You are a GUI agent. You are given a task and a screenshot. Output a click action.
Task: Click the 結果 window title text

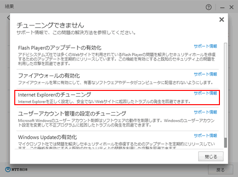point(10,7)
